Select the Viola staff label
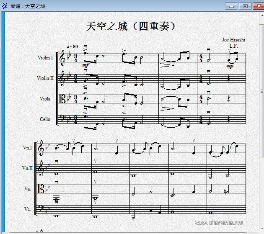The image size is (264, 234). click(45, 98)
